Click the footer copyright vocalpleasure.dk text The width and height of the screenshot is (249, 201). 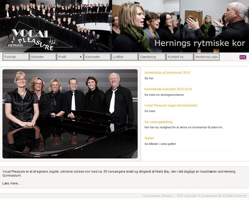(194, 196)
